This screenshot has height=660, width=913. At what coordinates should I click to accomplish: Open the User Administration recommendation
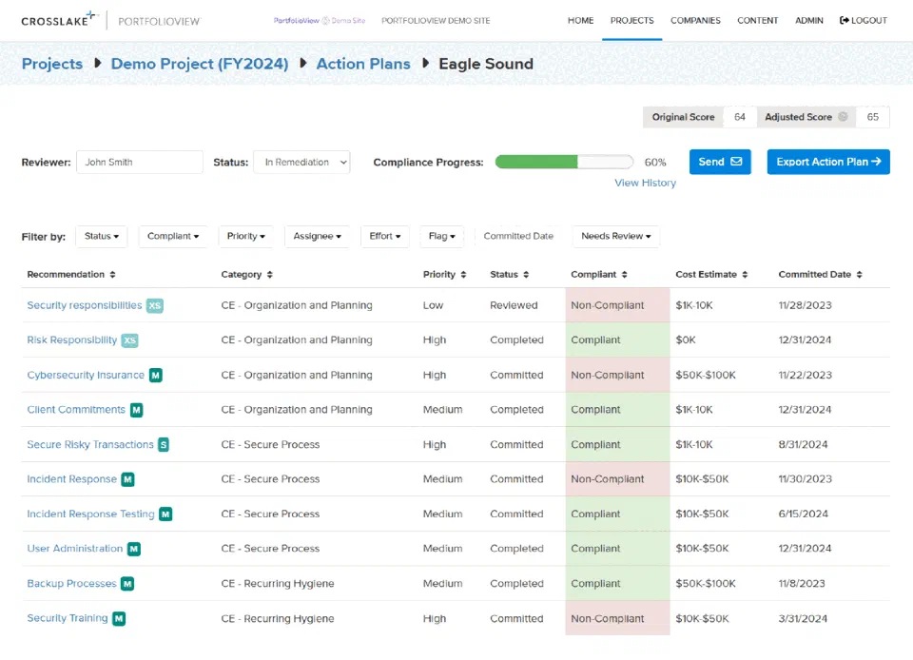click(x=74, y=549)
